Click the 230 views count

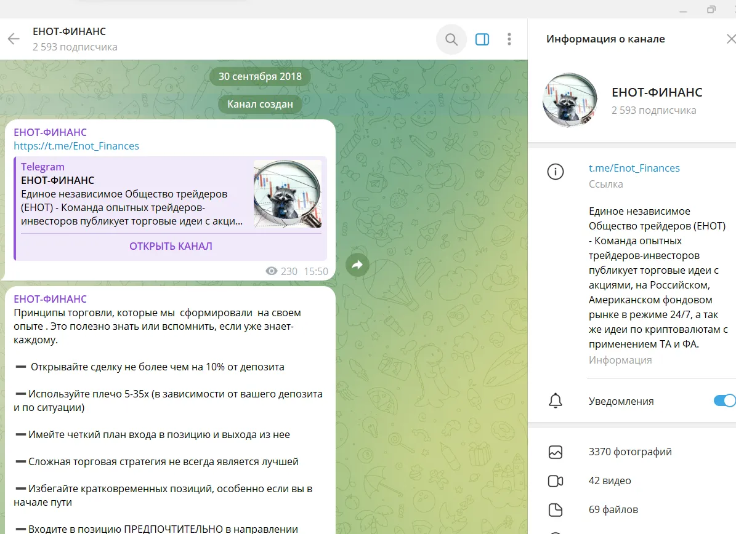coord(289,271)
